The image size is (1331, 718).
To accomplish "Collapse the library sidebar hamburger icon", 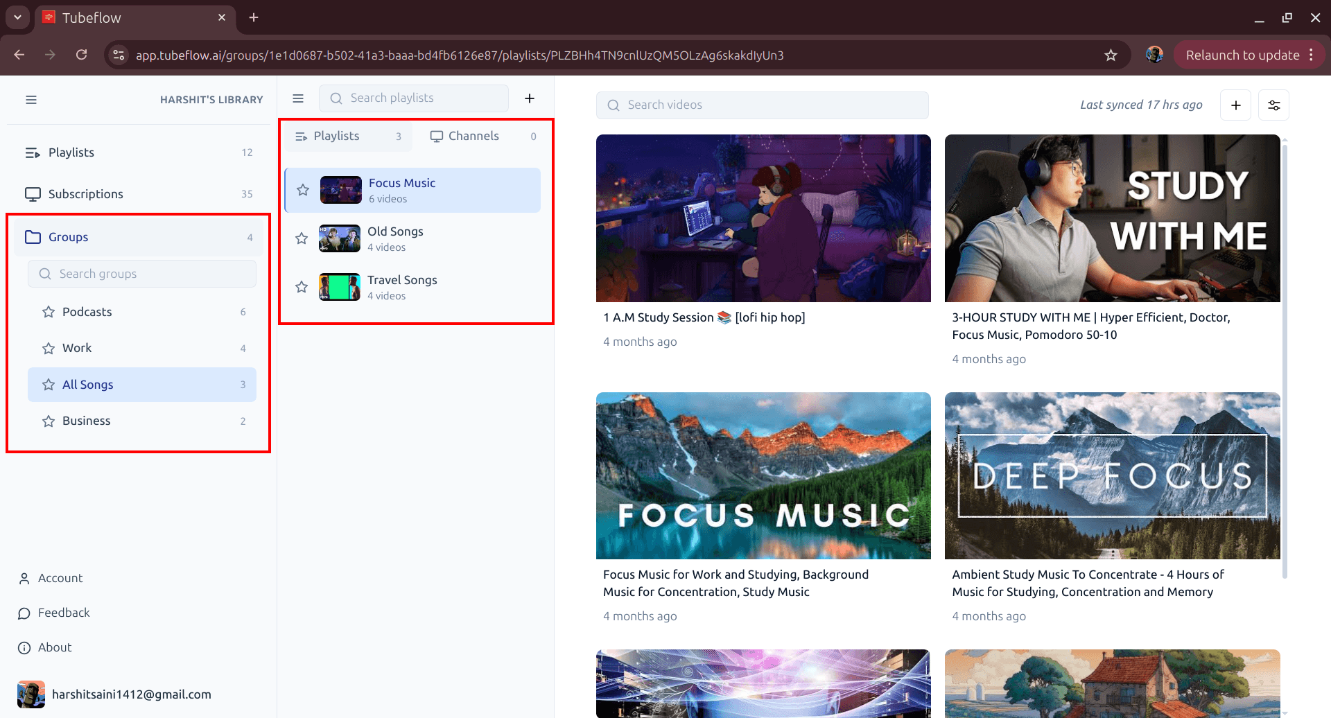I will pyautogui.click(x=31, y=99).
